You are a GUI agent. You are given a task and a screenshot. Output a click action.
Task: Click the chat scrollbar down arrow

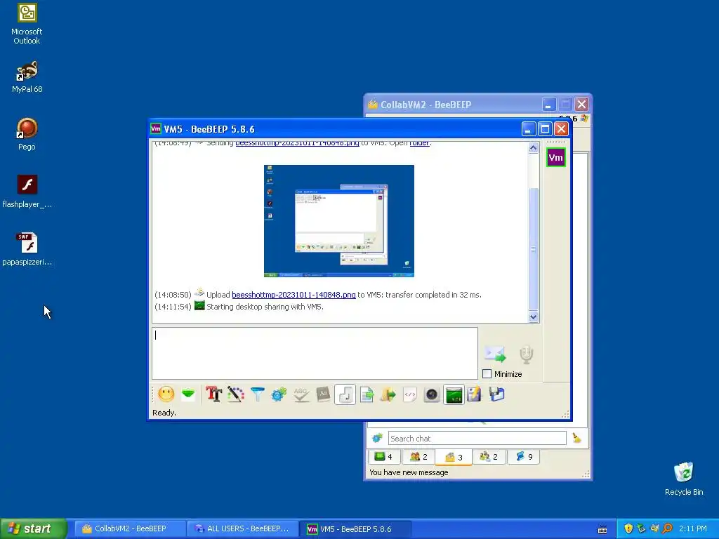(x=533, y=317)
